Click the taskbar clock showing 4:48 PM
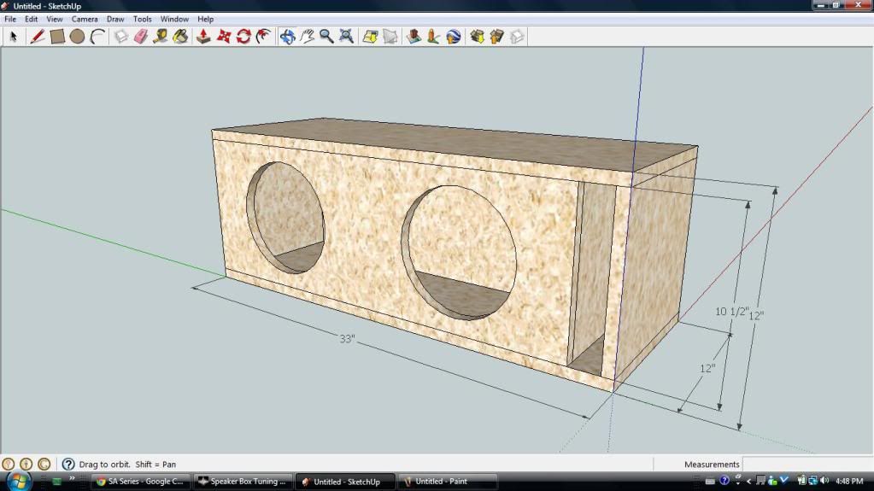Viewport: 874px width, 491px height. 849,481
